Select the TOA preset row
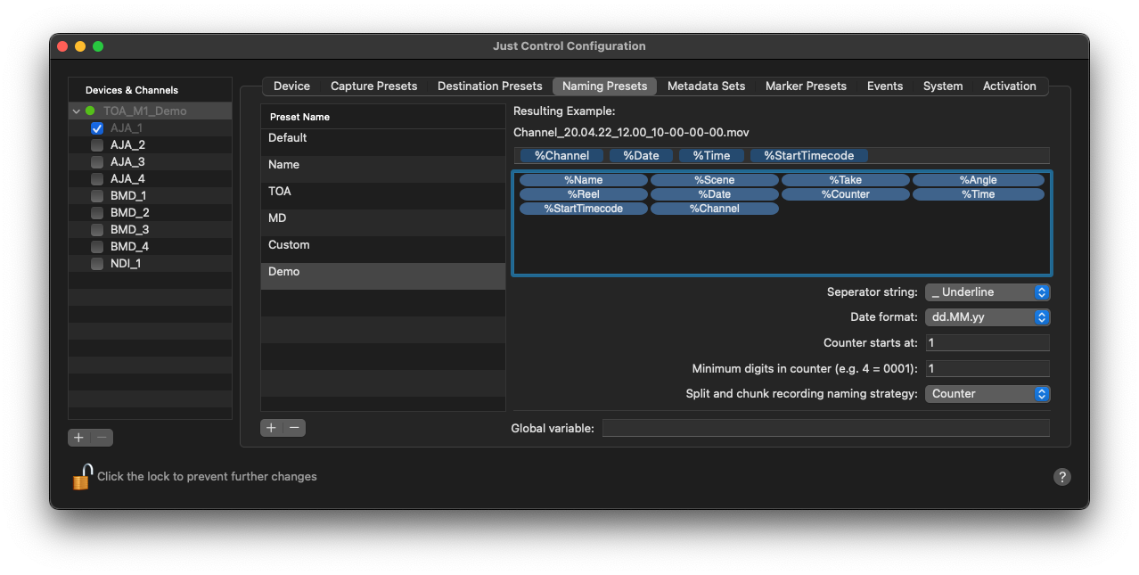This screenshot has height=575, width=1139. (x=383, y=196)
